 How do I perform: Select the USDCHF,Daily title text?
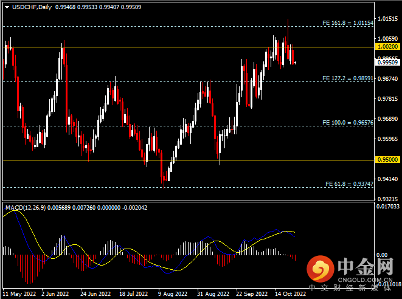(x=32, y=7)
